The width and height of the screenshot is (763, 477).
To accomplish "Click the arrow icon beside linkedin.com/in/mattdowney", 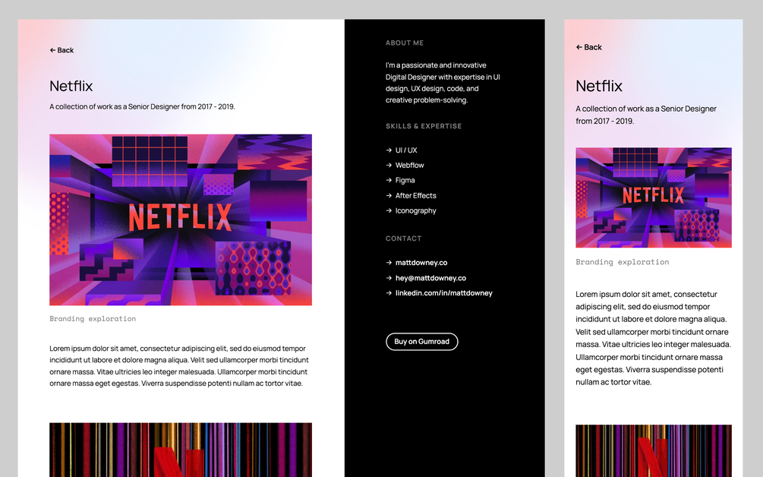I will tap(389, 293).
